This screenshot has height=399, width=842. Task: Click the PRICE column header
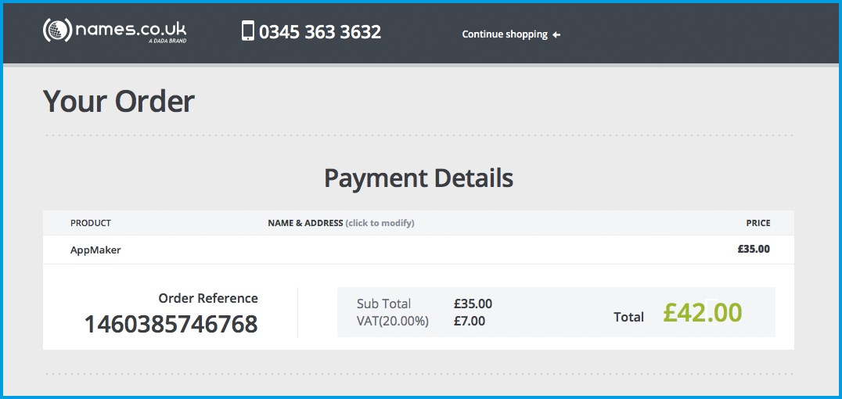click(x=757, y=223)
